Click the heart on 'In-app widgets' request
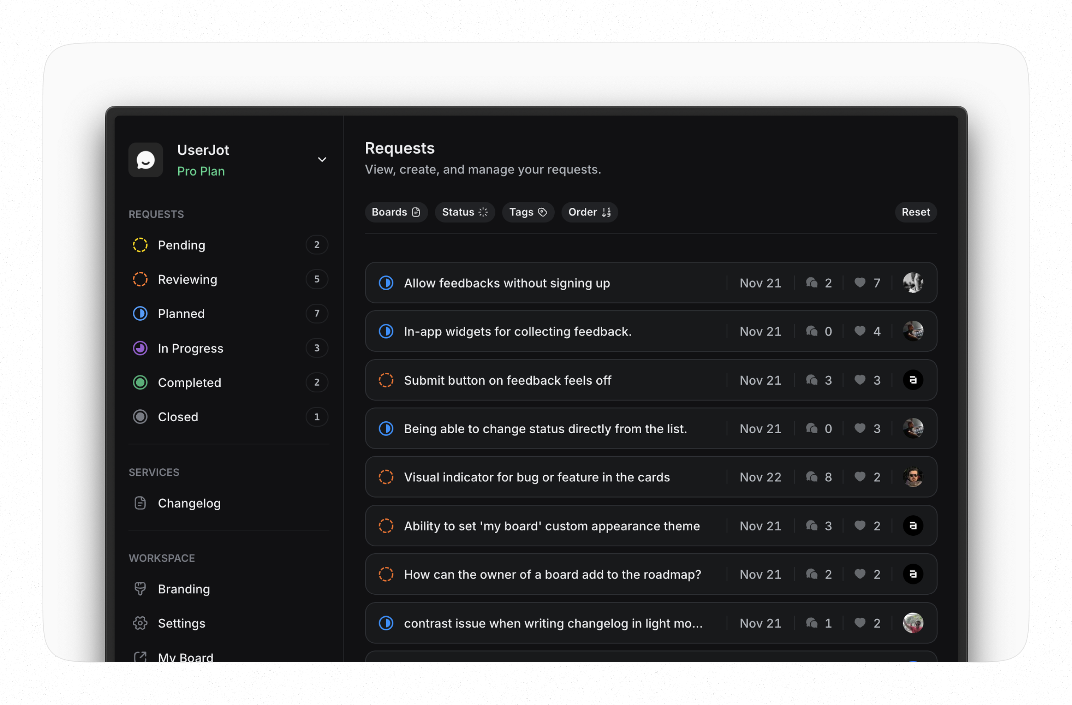The height and width of the screenshot is (705, 1072). (x=860, y=331)
